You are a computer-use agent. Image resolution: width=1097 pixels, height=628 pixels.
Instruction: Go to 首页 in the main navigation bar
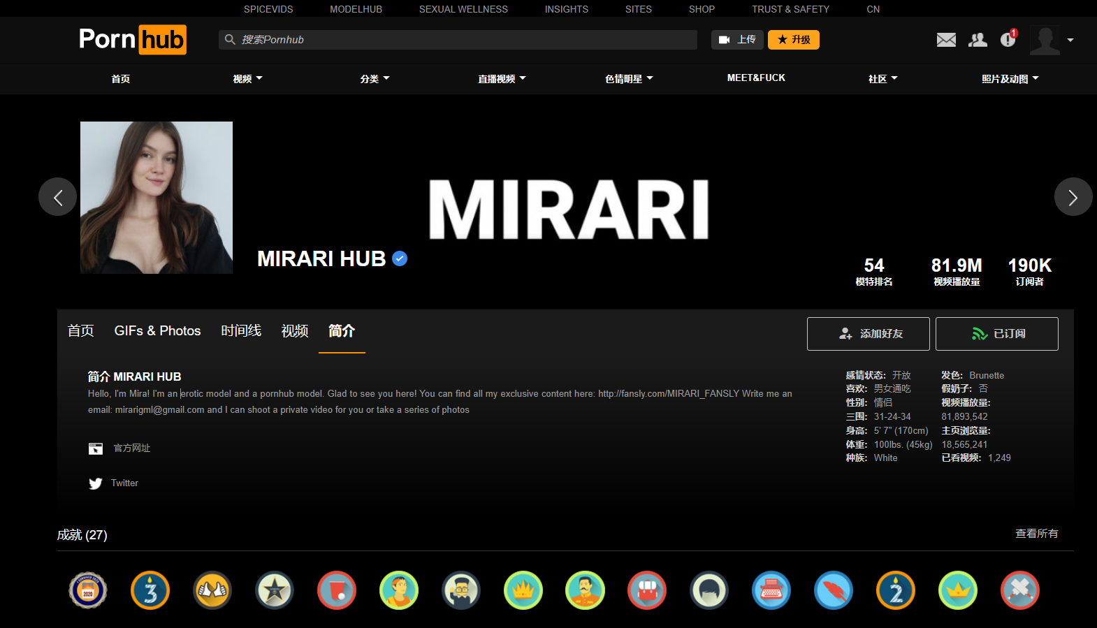click(x=121, y=79)
